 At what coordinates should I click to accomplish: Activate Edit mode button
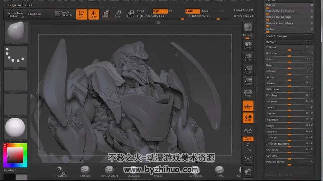[x=81, y=14]
